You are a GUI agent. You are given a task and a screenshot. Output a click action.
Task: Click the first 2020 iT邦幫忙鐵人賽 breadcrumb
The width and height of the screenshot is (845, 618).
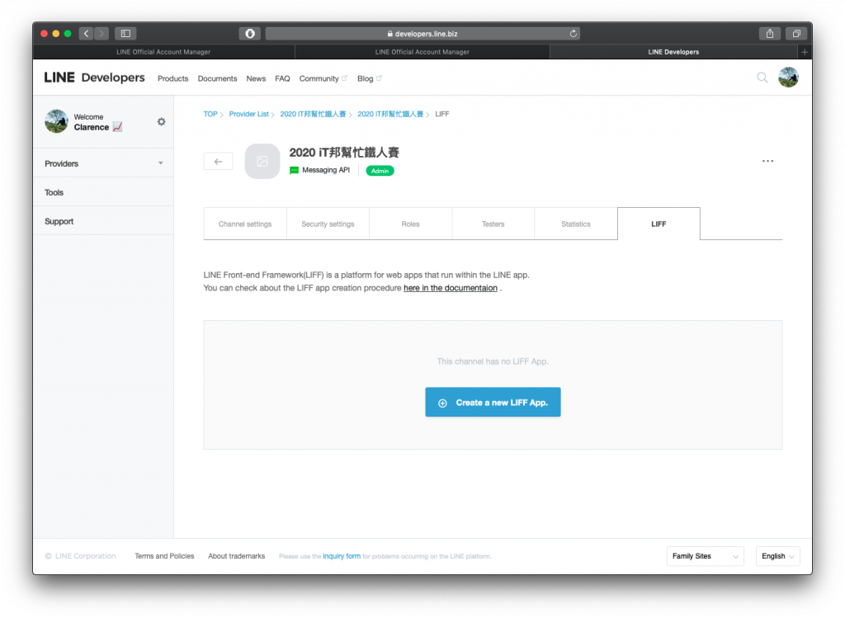[313, 114]
